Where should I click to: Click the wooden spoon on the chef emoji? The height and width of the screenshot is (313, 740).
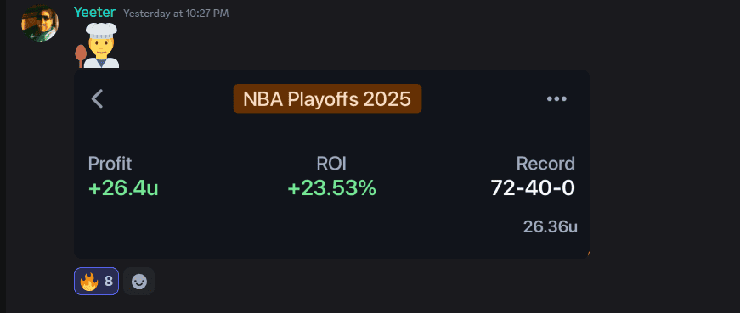[x=80, y=54]
